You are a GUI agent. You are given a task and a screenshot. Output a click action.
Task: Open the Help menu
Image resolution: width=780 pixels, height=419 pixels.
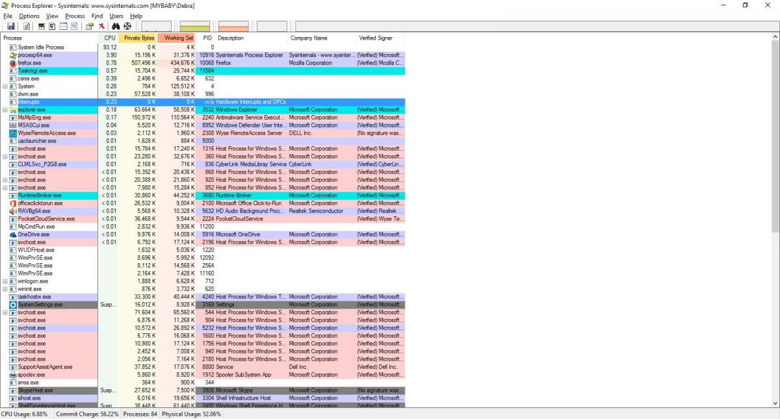point(136,16)
